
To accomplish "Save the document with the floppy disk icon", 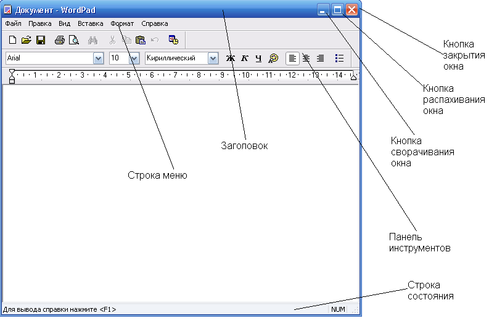I will (x=41, y=40).
